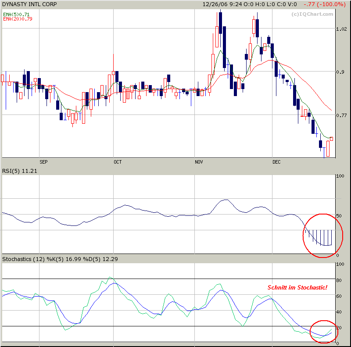Click the 'Schnitt im Stochastic!' annotation text

point(297,287)
